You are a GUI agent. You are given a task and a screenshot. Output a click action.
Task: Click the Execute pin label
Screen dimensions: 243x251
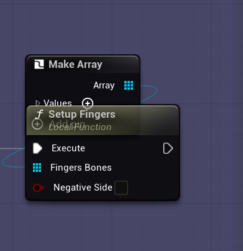[68, 148]
